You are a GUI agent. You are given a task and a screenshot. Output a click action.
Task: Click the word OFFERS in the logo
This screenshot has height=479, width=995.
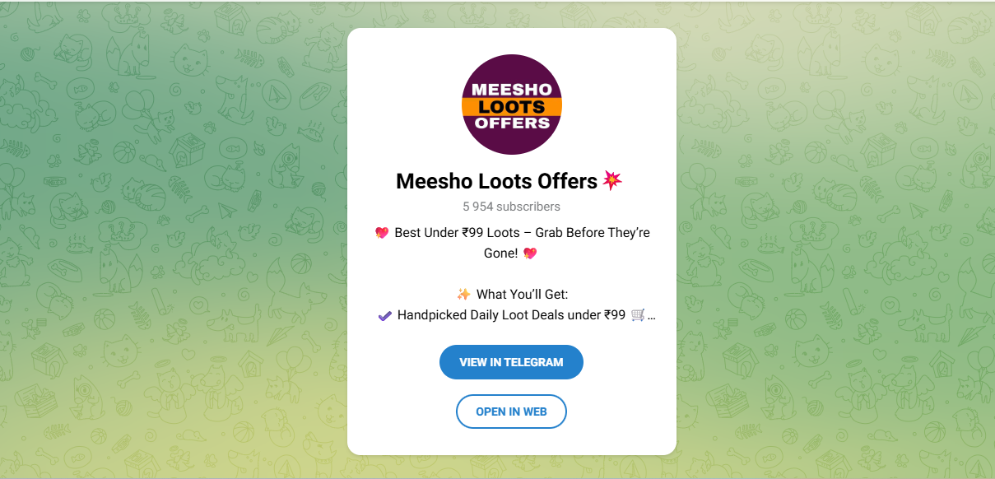511,123
